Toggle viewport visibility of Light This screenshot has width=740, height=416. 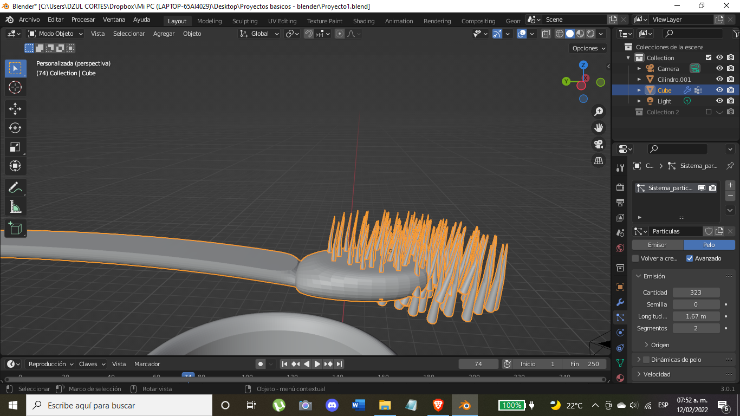pos(720,101)
